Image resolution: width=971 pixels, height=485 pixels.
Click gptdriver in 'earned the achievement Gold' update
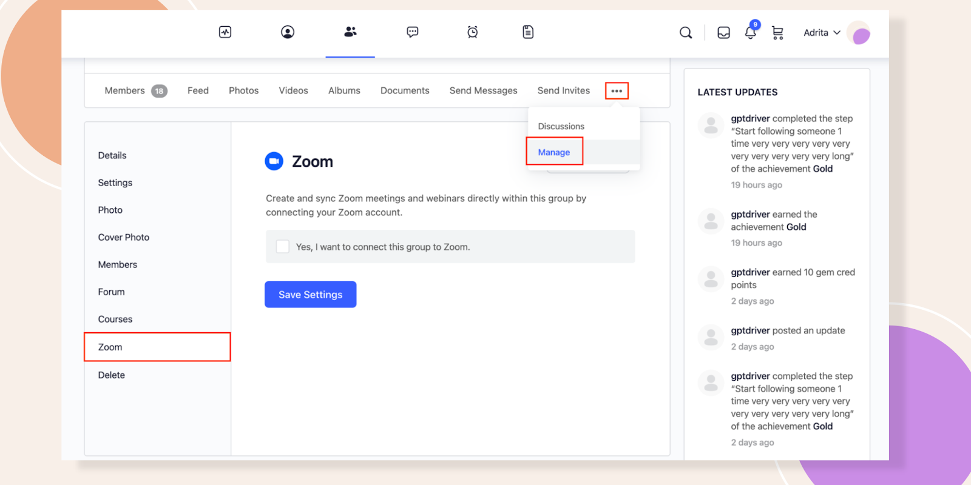(750, 214)
